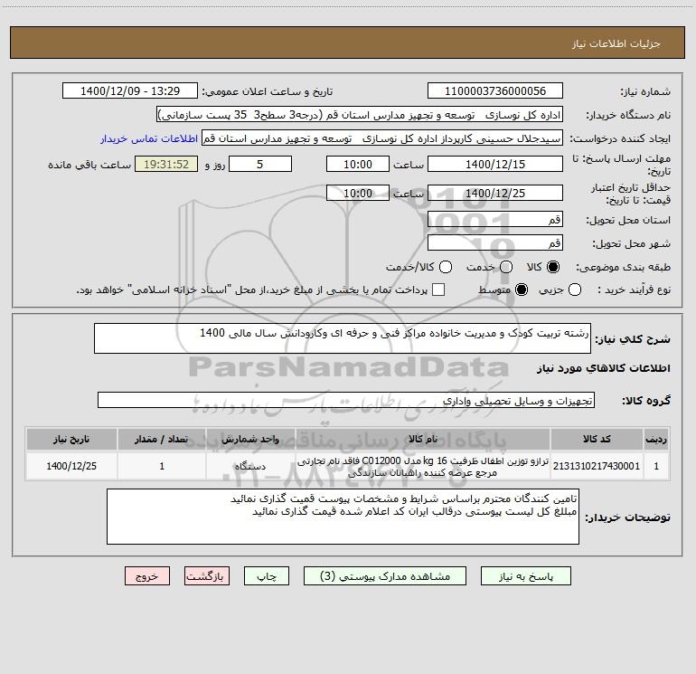This screenshot has height=674, width=696.
Task: Click the بازگشت back button
Action: [207, 576]
